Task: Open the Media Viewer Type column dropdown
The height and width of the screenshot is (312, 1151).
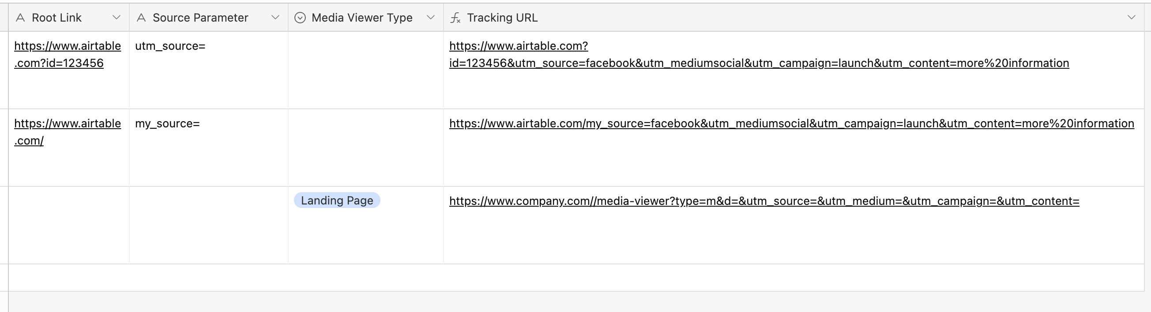Action: click(x=431, y=18)
